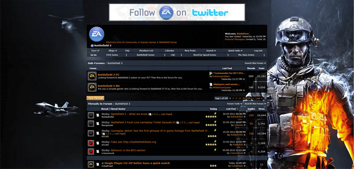Click locked icon for 'Behavior in the BF3 section'
Image resolution: width=354 pixels, height=169 pixels.
pyautogui.click(x=91, y=151)
